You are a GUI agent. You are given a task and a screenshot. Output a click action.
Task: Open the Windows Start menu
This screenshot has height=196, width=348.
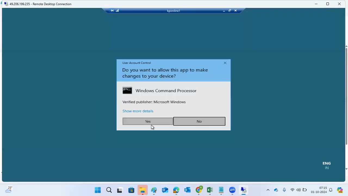(x=98, y=190)
